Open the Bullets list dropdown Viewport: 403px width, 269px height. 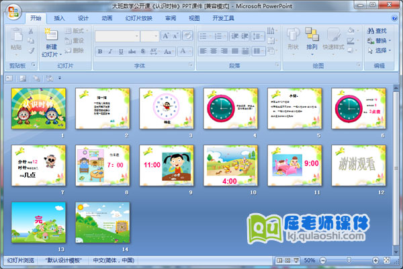(x=205, y=36)
